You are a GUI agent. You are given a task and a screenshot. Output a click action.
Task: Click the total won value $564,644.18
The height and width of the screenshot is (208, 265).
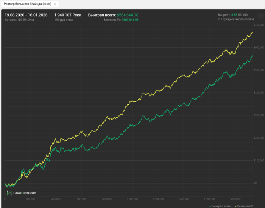128,15
